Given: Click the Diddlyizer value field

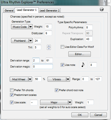Looking at the screenshot, I should [48, 33].
